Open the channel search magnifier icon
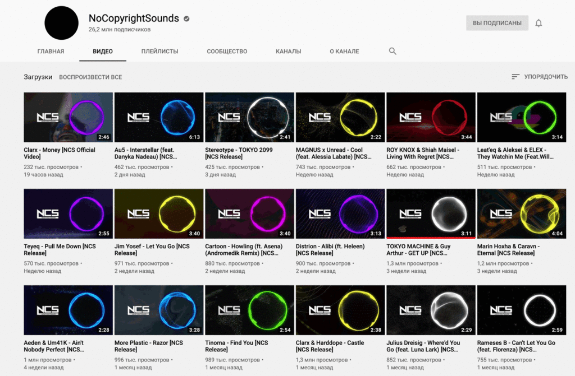The image size is (575, 376). 393,51
